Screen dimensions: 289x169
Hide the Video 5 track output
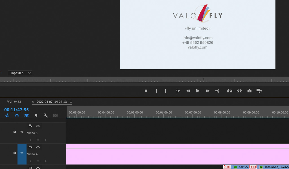38,126
